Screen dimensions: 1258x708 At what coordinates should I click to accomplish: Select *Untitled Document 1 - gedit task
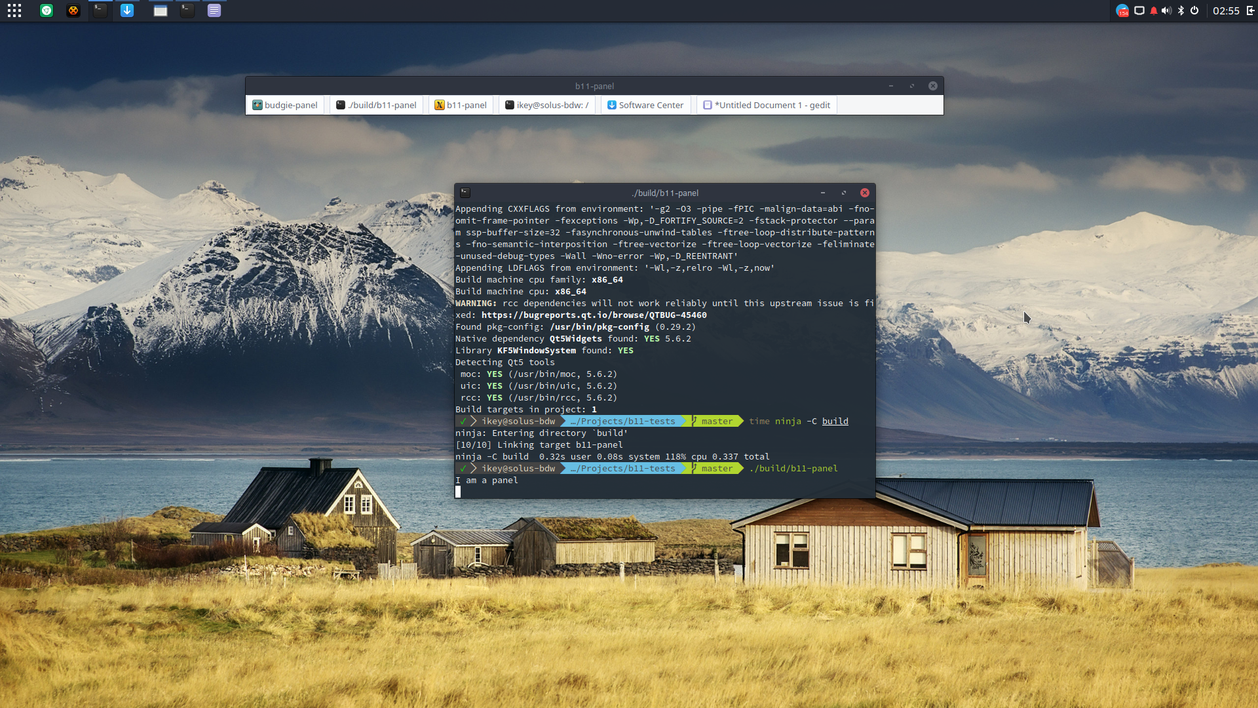coord(767,105)
